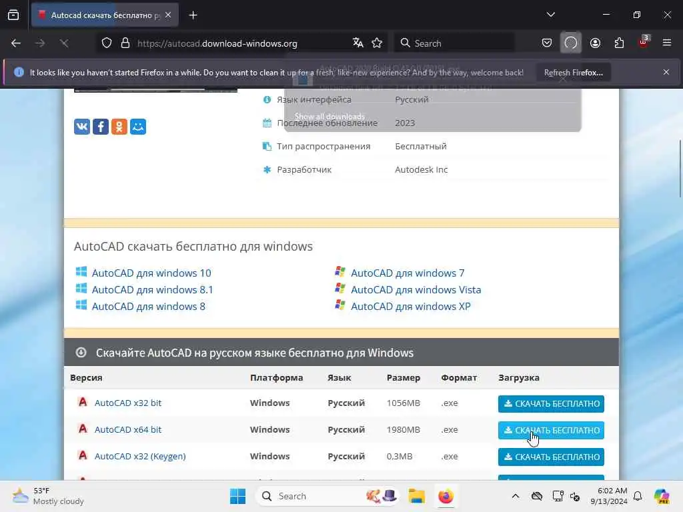
Task: Click the uBlock extension icon with badge
Action: coord(644,42)
